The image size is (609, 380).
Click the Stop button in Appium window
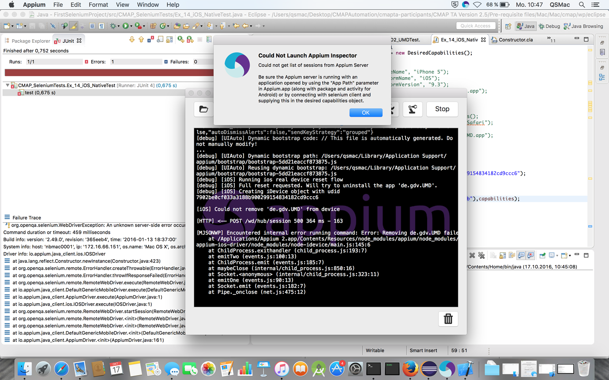442,109
